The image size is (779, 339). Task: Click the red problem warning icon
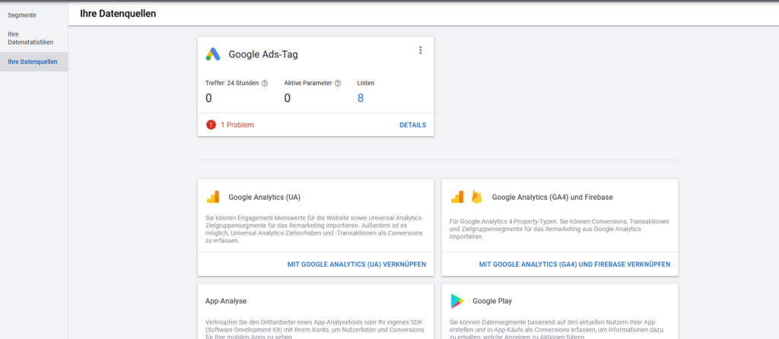[x=211, y=125]
